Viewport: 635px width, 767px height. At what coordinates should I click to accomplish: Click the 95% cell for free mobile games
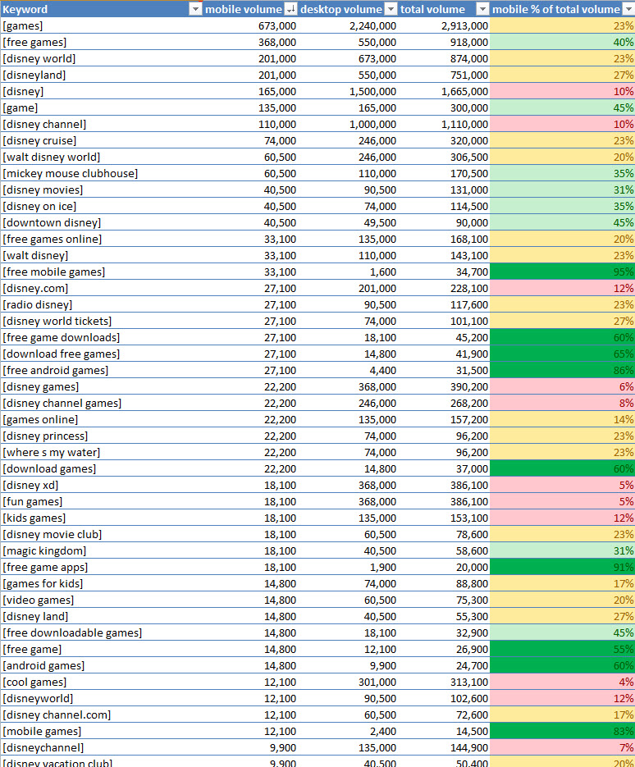563,272
